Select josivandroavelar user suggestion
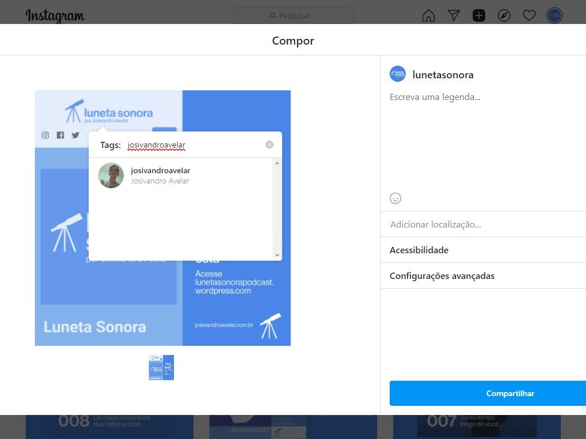Image resolution: width=586 pixels, height=439 pixels. pyautogui.click(x=181, y=175)
